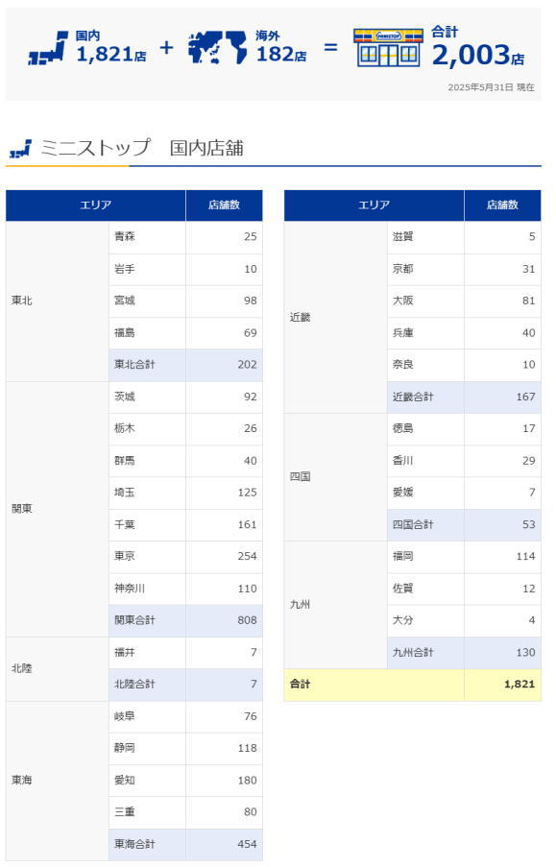Click the Ministop store building icon
This screenshot has width=556, height=867.
point(388,48)
